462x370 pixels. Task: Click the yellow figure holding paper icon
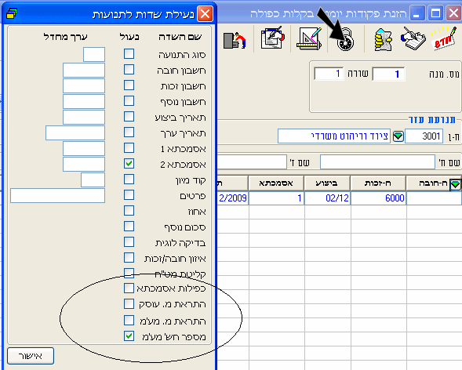click(383, 39)
